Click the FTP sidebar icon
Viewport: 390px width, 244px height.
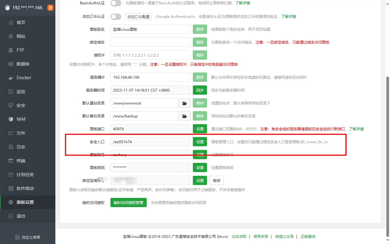[11, 50]
